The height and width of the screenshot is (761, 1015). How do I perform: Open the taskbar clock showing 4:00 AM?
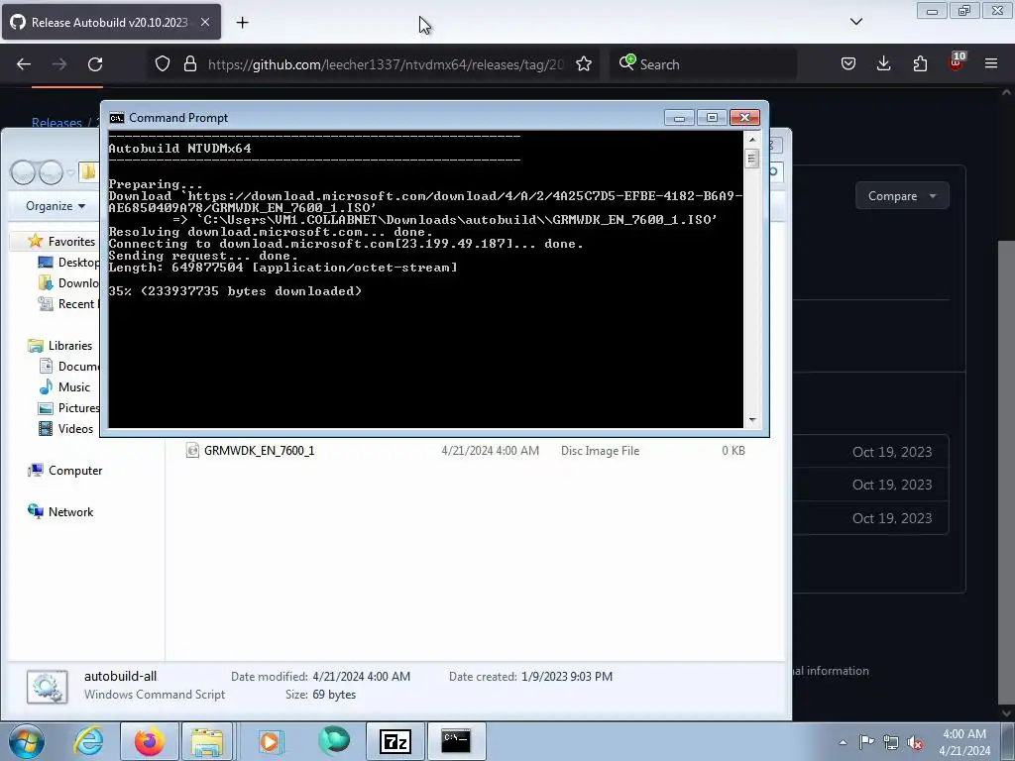(x=963, y=742)
